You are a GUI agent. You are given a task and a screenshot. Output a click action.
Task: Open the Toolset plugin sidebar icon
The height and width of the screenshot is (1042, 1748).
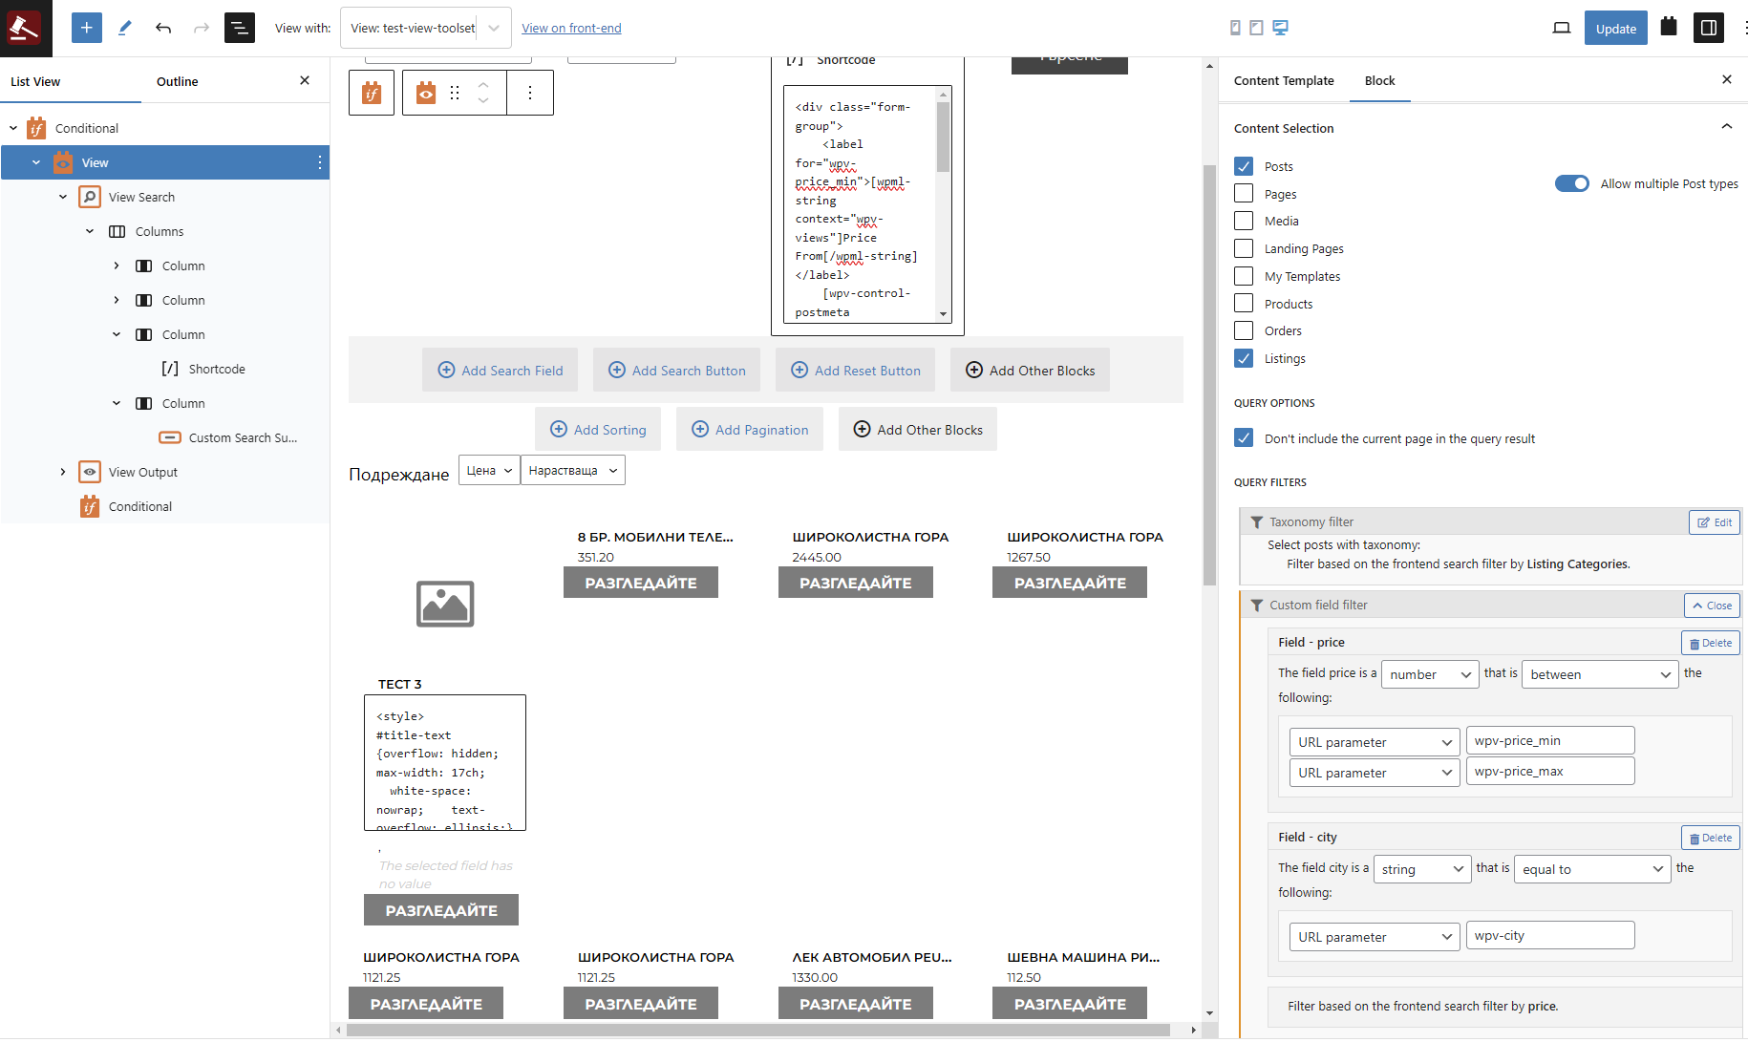tap(1669, 27)
